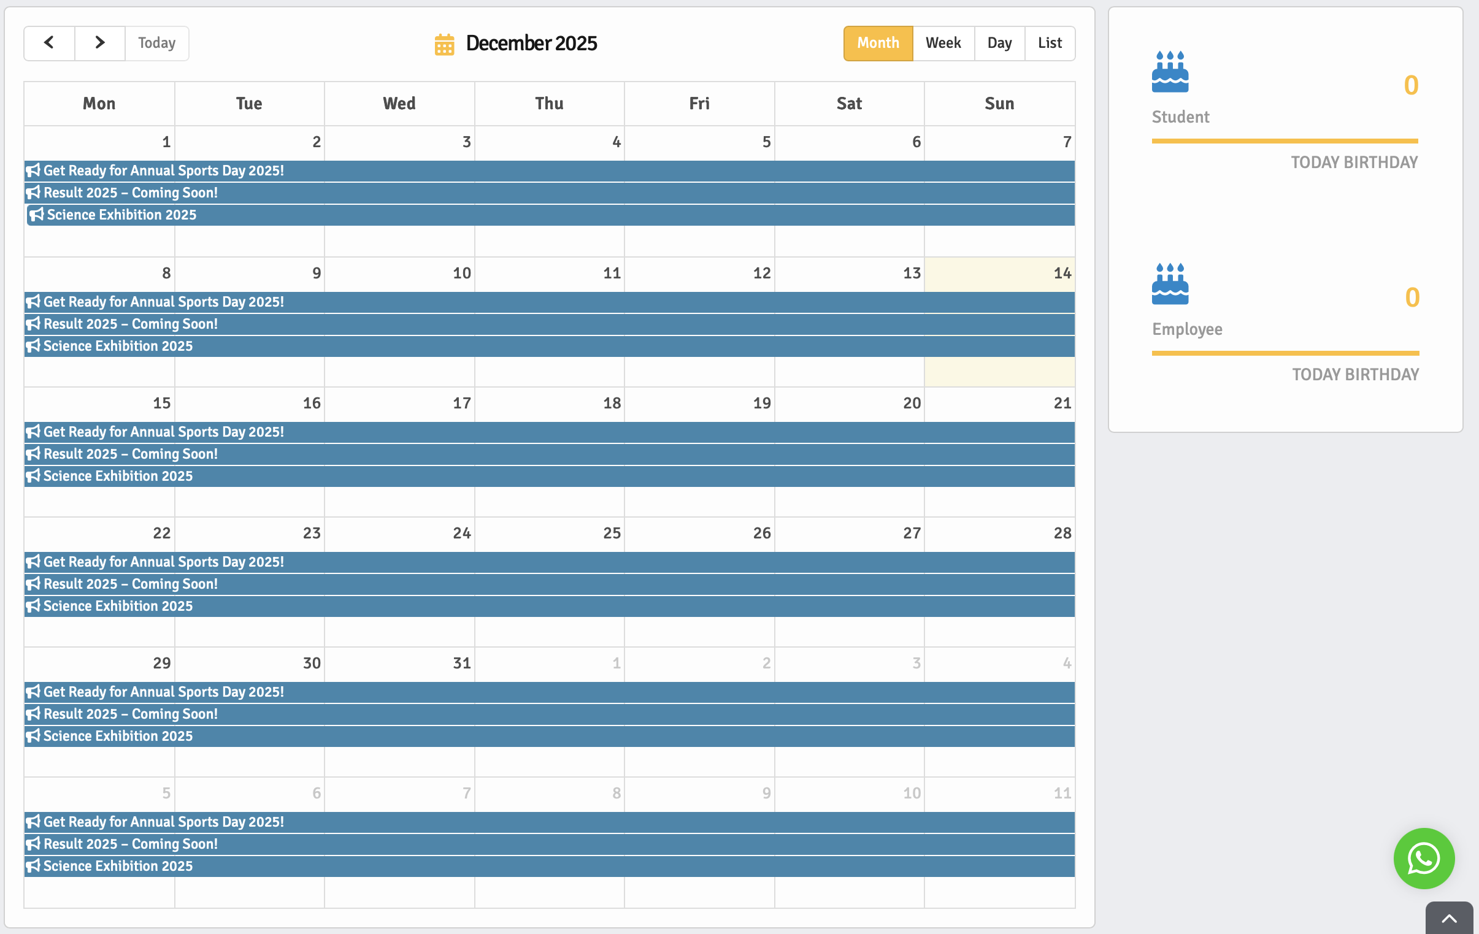Image resolution: width=1479 pixels, height=934 pixels.
Task: Switch calendar to Day view
Action: pyautogui.click(x=999, y=43)
